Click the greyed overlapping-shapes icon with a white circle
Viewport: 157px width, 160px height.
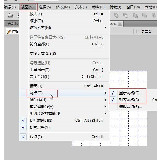point(126,15)
